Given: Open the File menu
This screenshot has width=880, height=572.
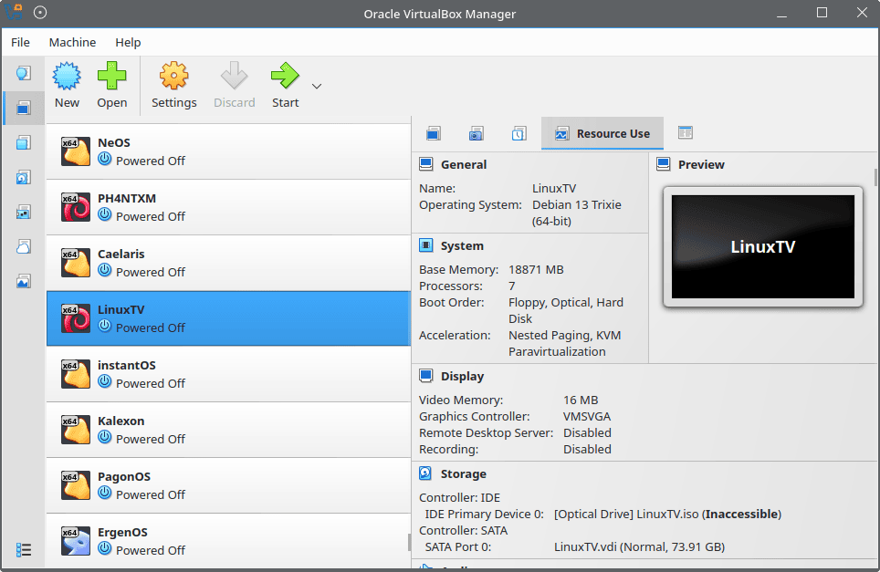Looking at the screenshot, I should pyautogui.click(x=20, y=42).
